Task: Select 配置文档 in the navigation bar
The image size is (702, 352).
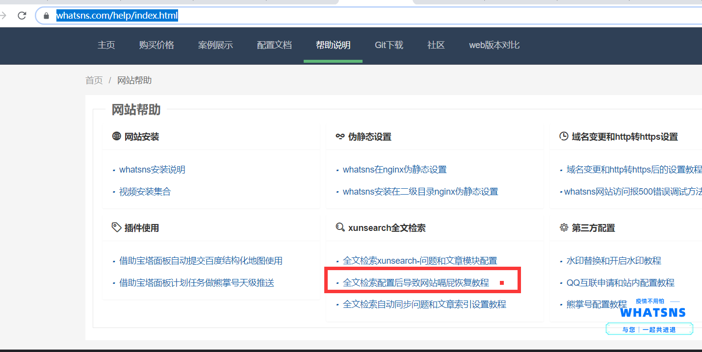Action: tap(274, 45)
